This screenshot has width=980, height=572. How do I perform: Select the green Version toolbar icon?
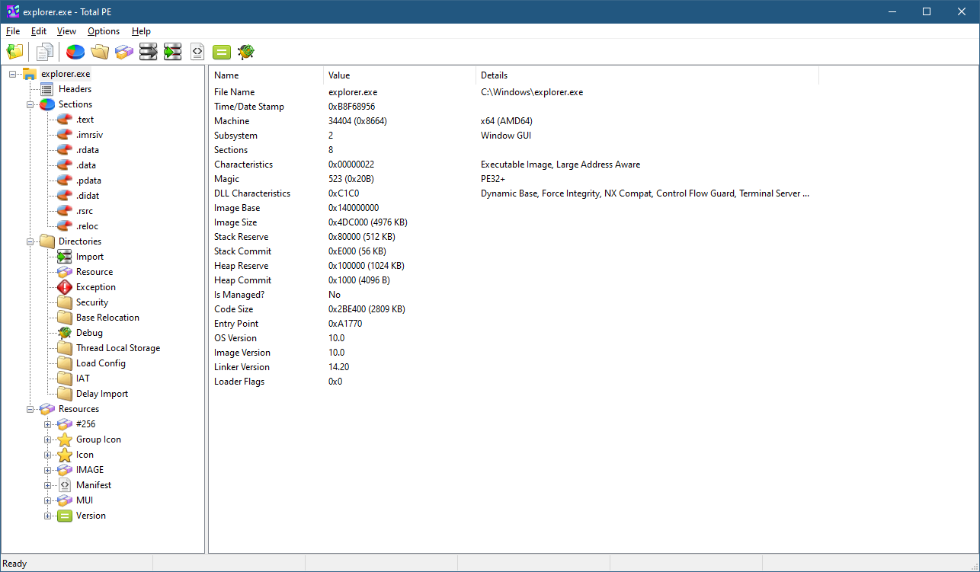pyautogui.click(x=221, y=52)
